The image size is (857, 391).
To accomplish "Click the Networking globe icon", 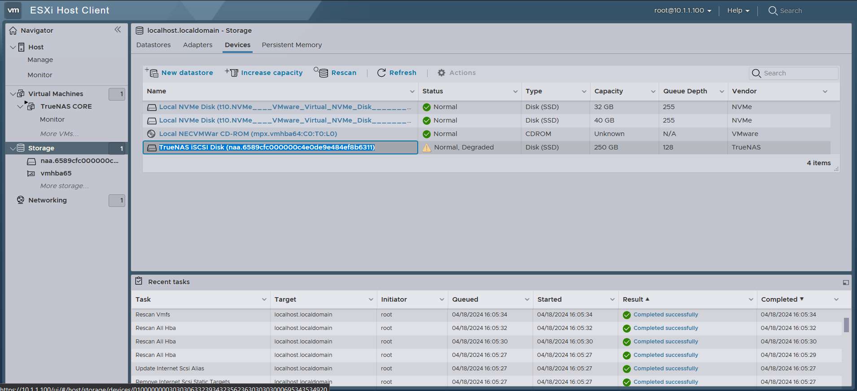I will click(21, 200).
